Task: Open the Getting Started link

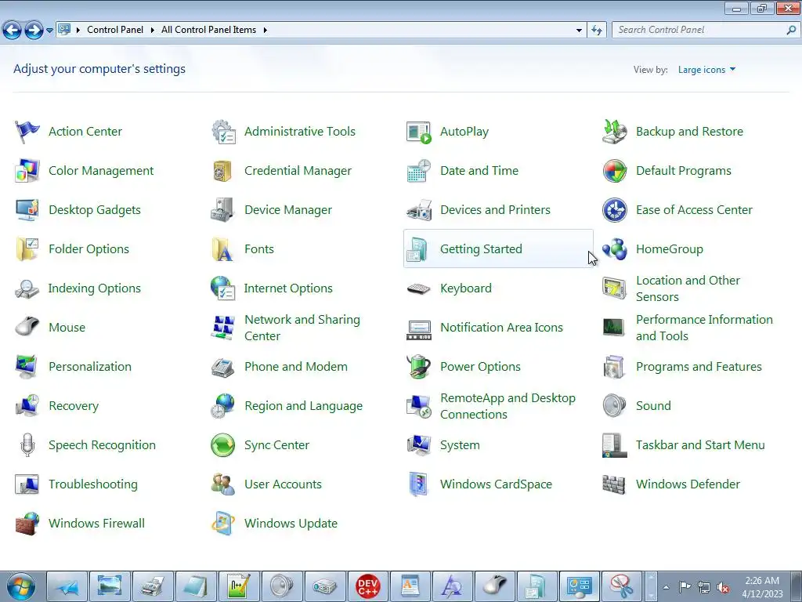Action: pyautogui.click(x=481, y=249)
